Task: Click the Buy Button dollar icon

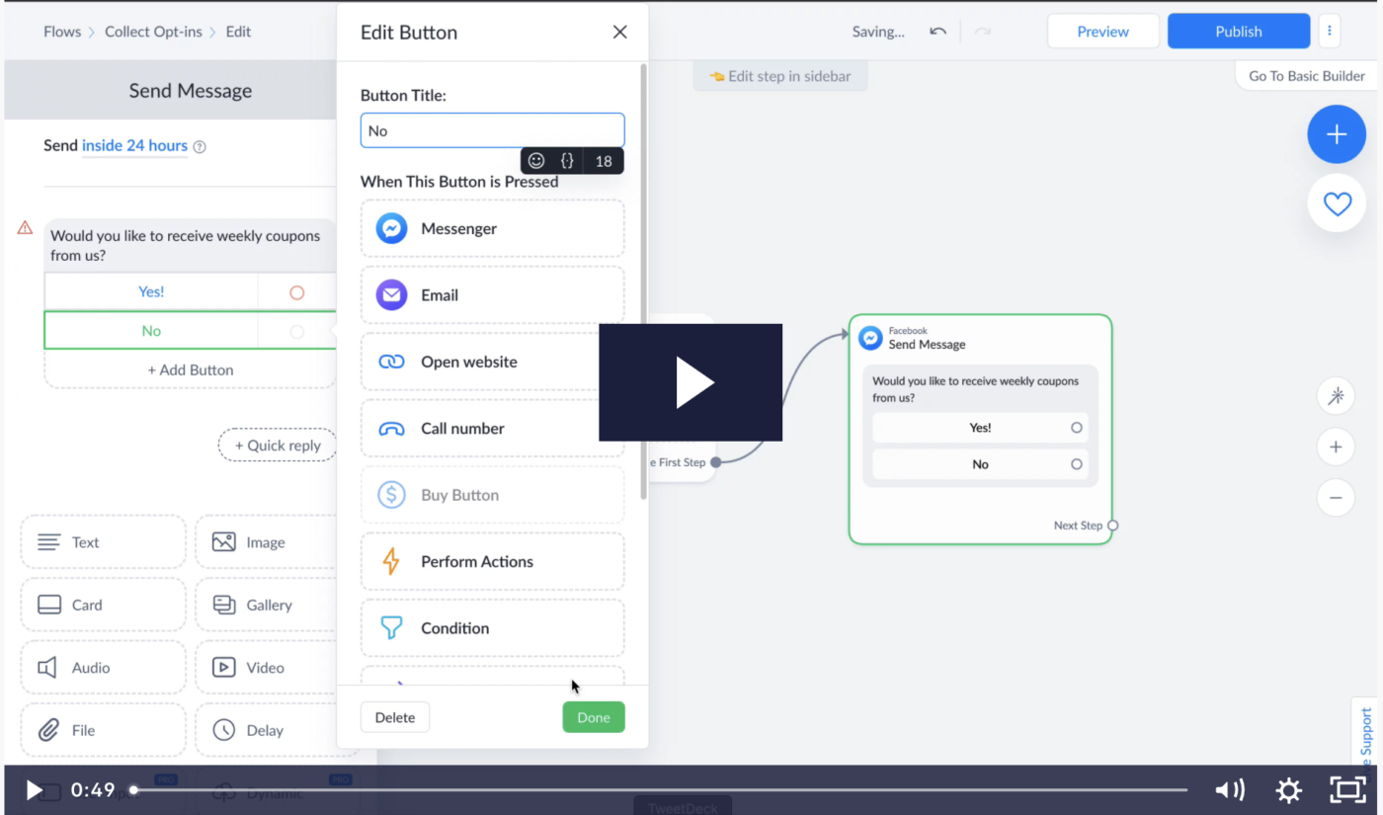Action: (x=391, y=495)
